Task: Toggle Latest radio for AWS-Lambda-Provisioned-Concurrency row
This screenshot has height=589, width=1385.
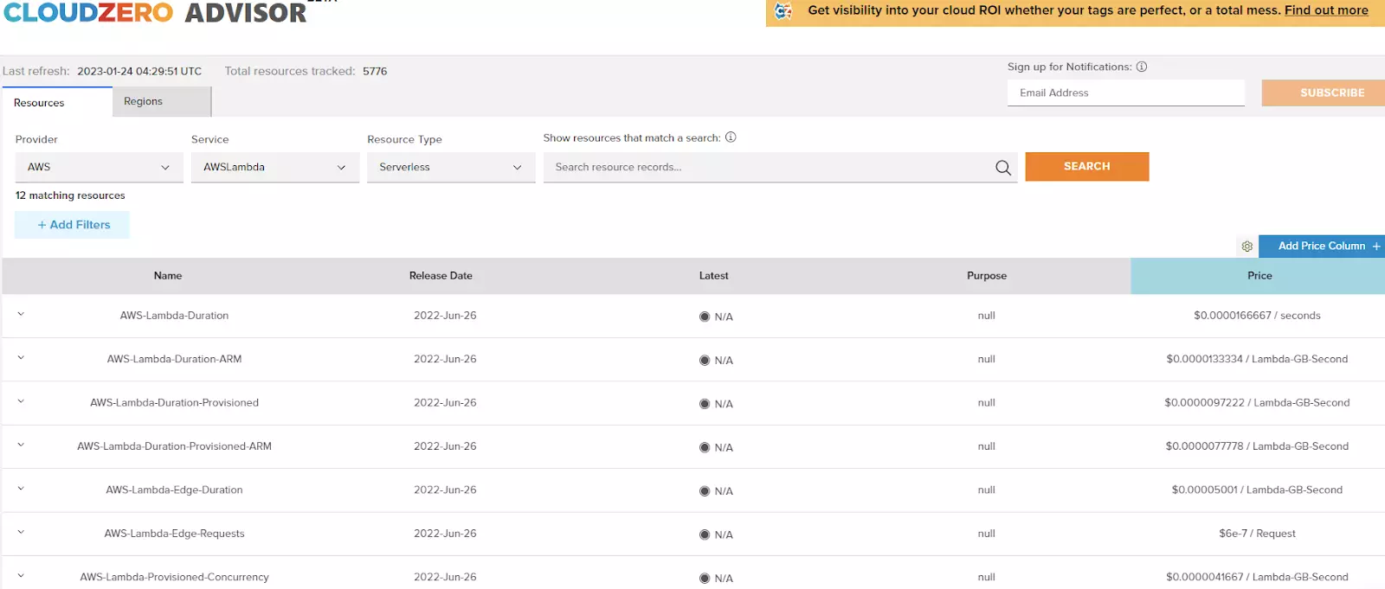Action: point(705,579)
